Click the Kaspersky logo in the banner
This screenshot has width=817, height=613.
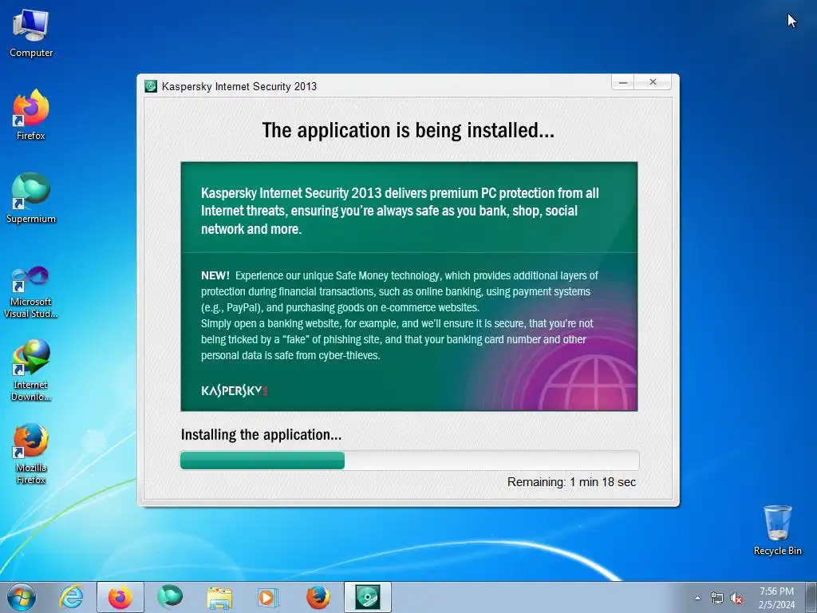[x=234, y=390]
